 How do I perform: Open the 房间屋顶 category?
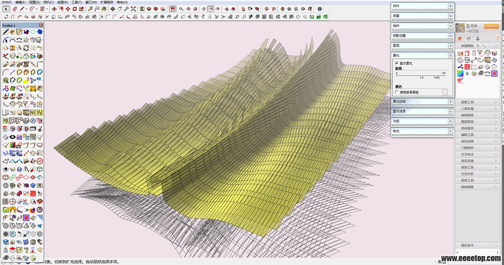point(478,128)
